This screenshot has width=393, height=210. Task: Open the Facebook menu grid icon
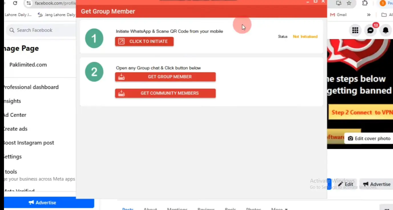pyautogui.click(x=355, y=30)
